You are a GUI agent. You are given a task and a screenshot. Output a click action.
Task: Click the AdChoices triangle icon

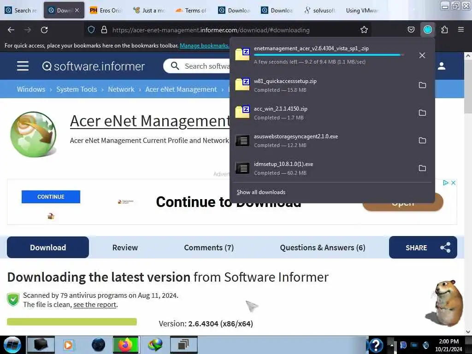point(446,183)
